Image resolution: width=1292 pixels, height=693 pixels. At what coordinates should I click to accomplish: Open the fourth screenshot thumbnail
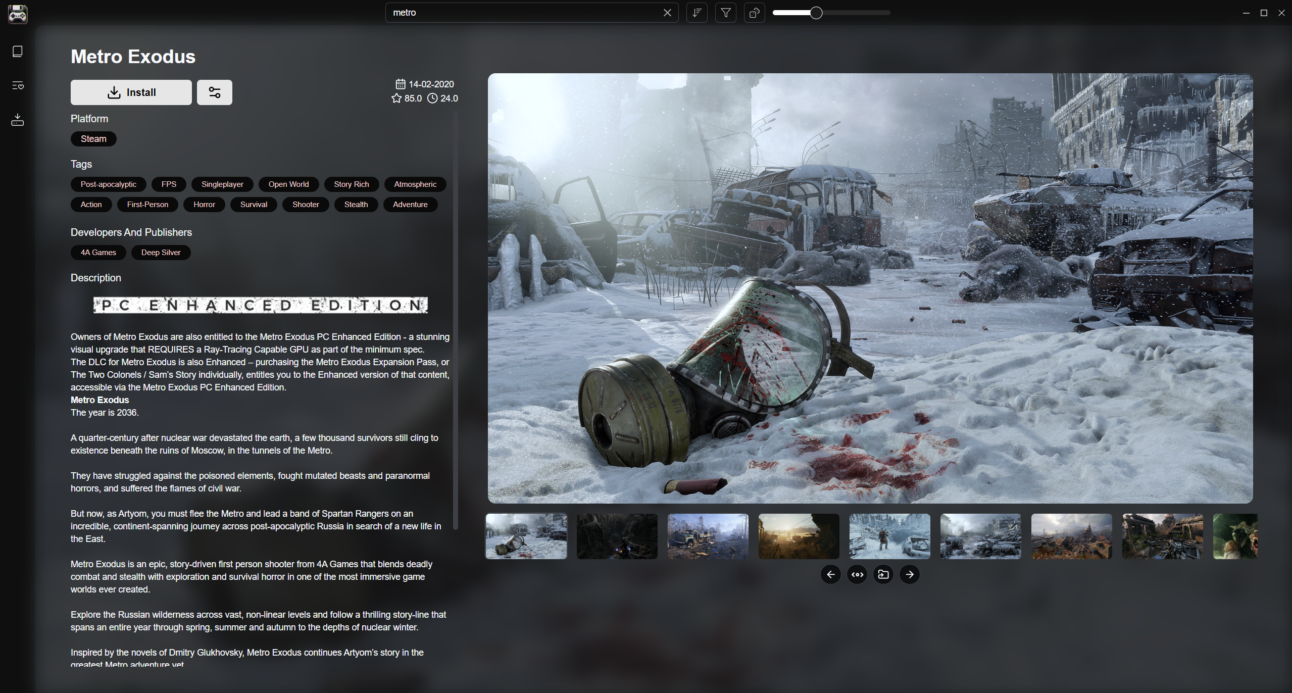point(799,536)
